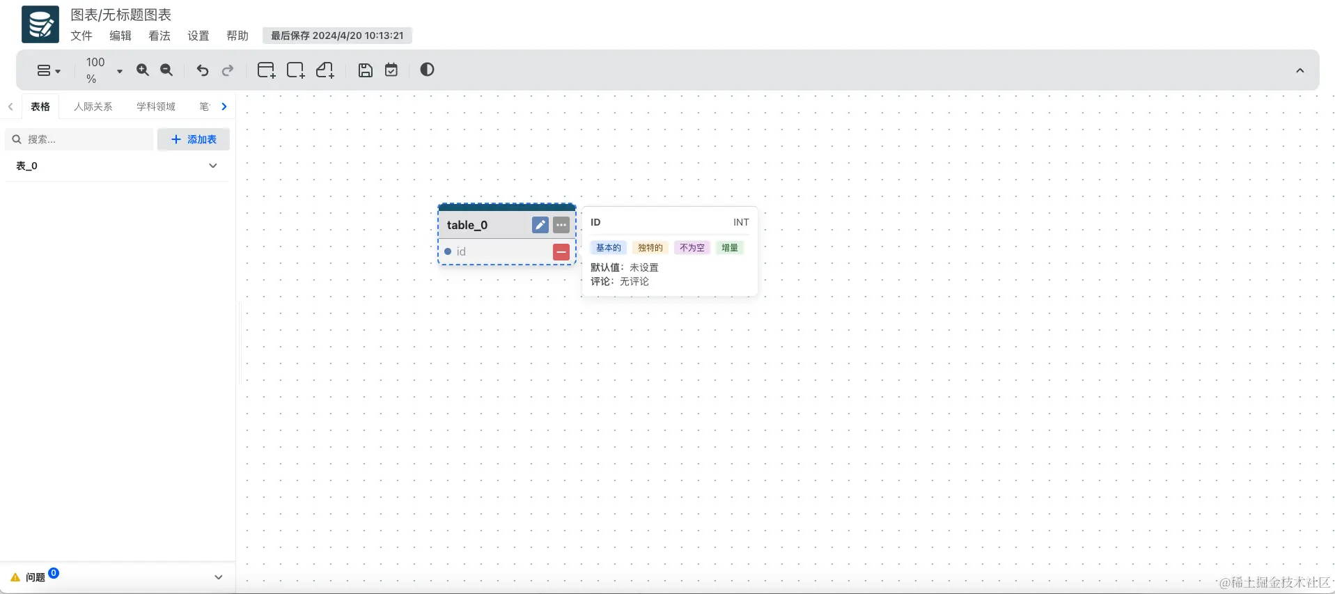Click the drawDB database logo icon
Viewport: 1335px width, 594px height.
click(x=40, y=24)
